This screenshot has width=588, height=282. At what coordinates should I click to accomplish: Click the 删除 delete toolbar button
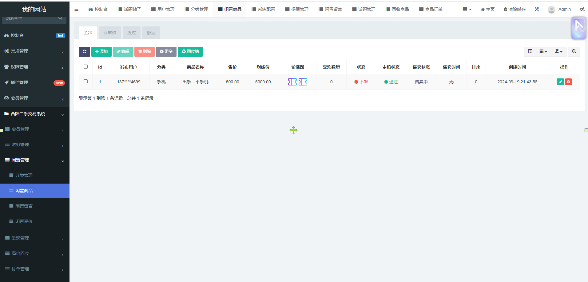click(145, 52)
